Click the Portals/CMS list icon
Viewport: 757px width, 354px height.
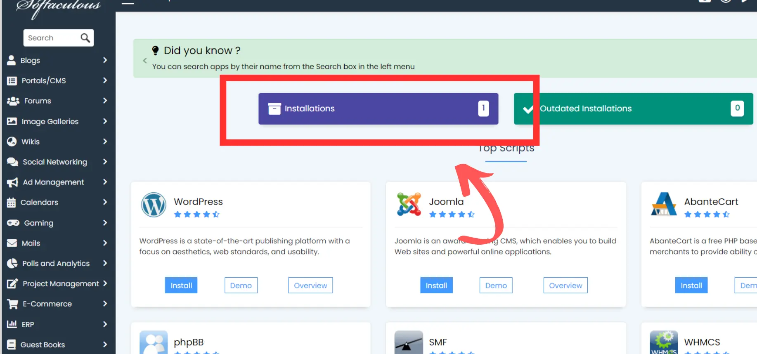(x=12, y=81)
